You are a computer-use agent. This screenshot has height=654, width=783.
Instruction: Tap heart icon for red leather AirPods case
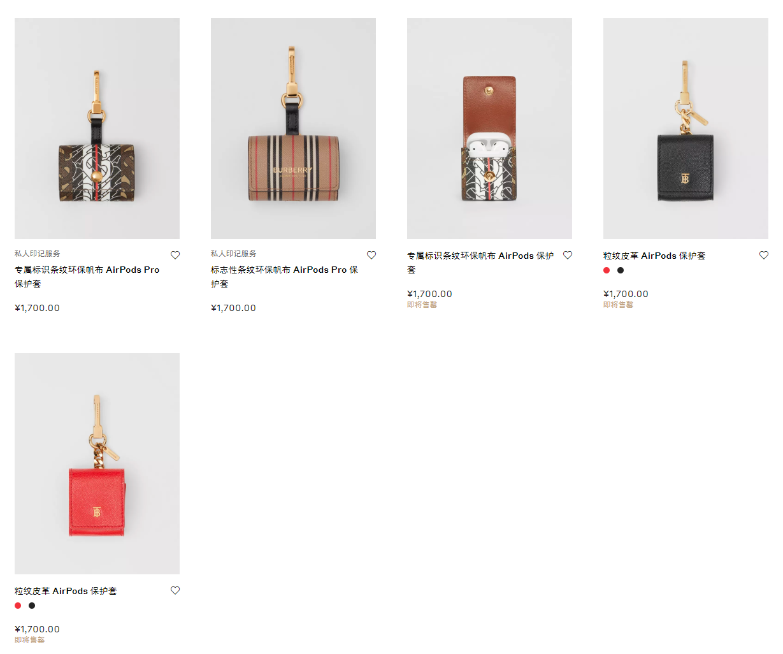coord(175,590)
